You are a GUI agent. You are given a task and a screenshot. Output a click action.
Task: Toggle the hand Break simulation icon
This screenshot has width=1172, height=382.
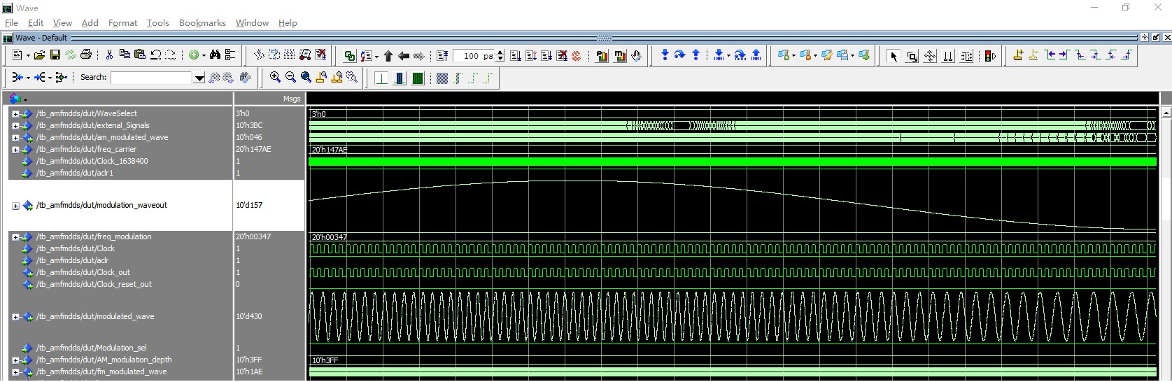[x=636, y=56]
